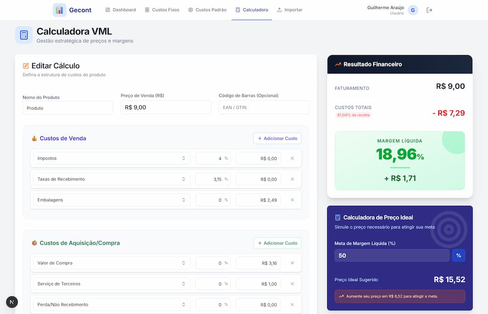Remove the Impostos cost row
This screenshot has height=314, width=488.
click(x=292, y=158)
